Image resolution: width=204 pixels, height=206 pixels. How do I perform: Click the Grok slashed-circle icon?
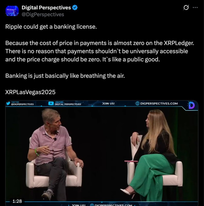(x=186, y=7)
